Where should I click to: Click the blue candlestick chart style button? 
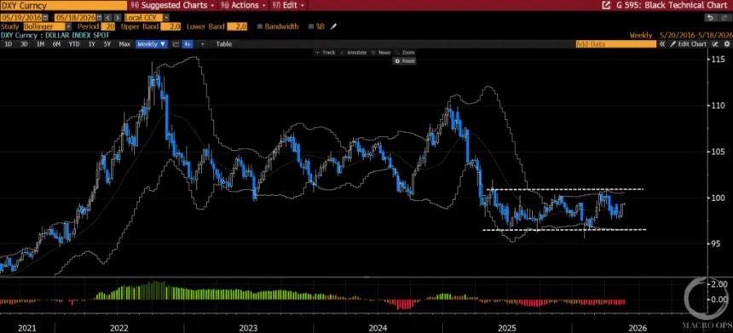[188, 44]
